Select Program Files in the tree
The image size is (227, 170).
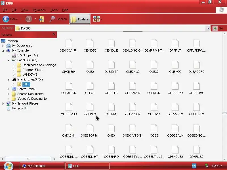[32, 70]
